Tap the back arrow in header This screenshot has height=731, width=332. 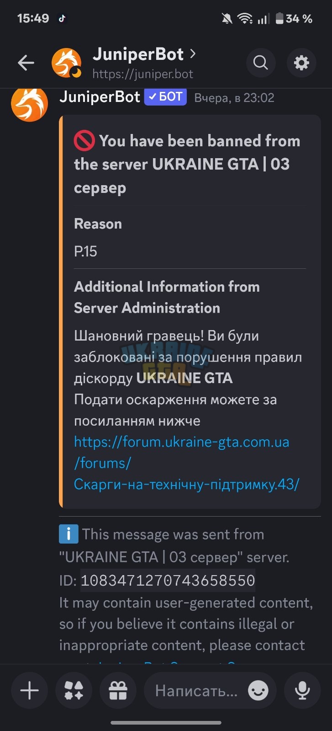click(26, 63)
